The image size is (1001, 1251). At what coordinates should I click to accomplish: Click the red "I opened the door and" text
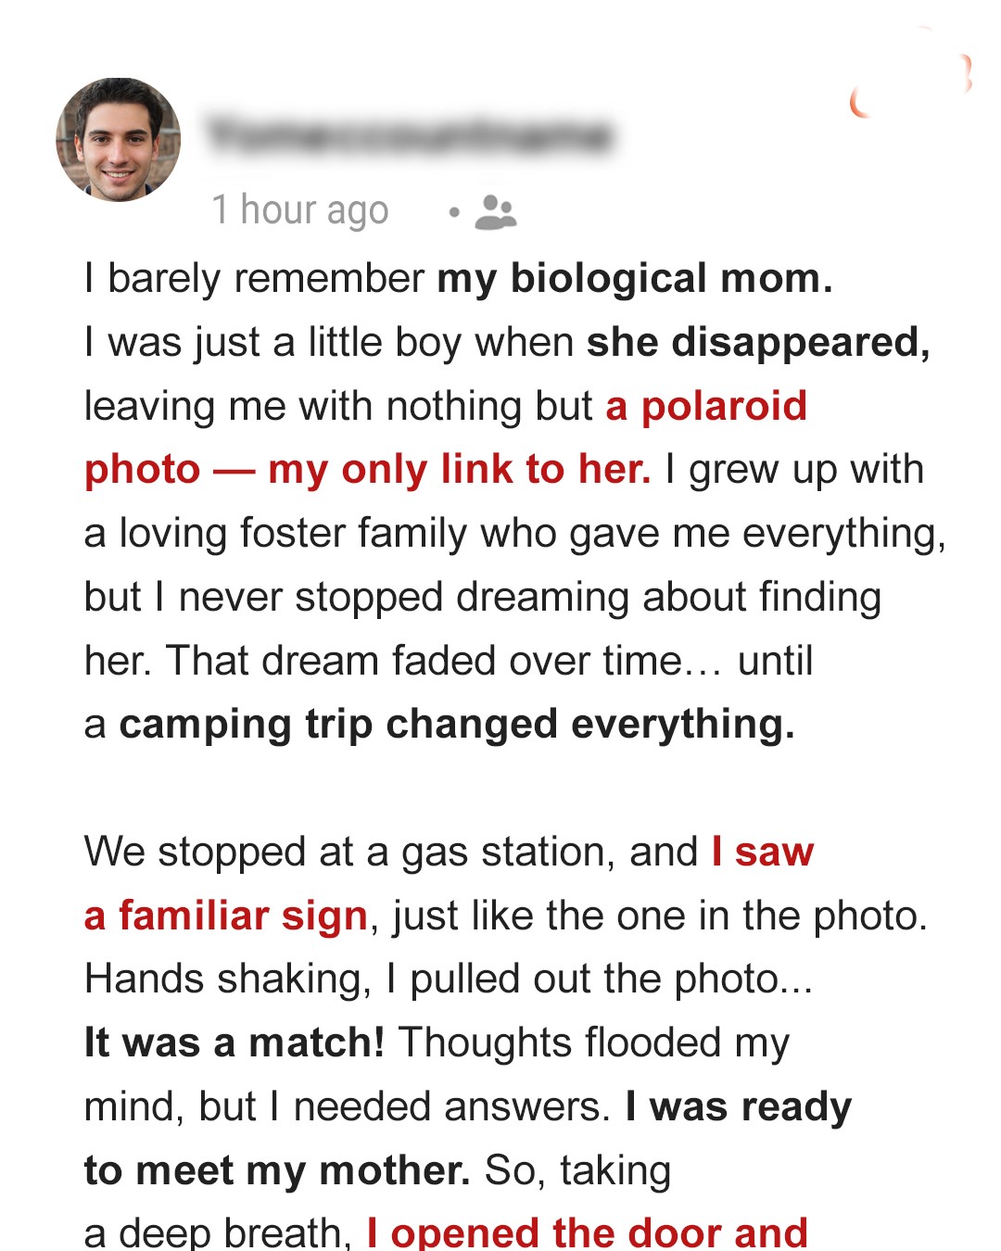pos(588,1232)
